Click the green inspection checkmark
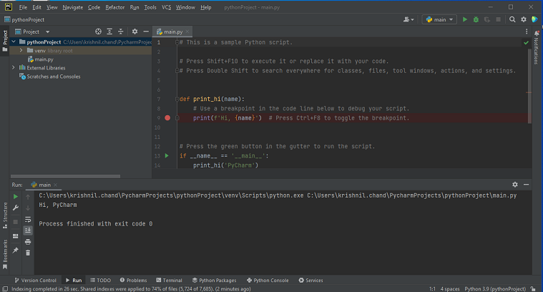The width and height of the screenshot is (543, 292). click(527, 43)
